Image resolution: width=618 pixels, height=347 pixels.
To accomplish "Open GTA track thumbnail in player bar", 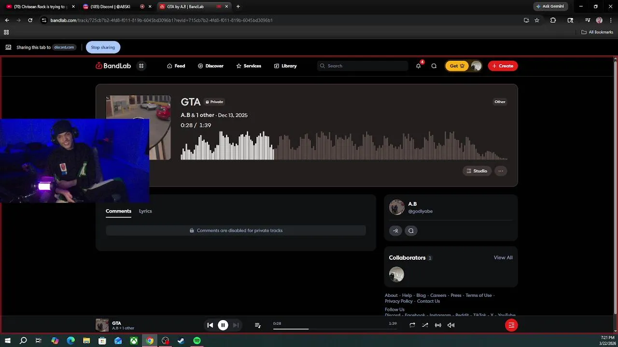I will (102, 325).
